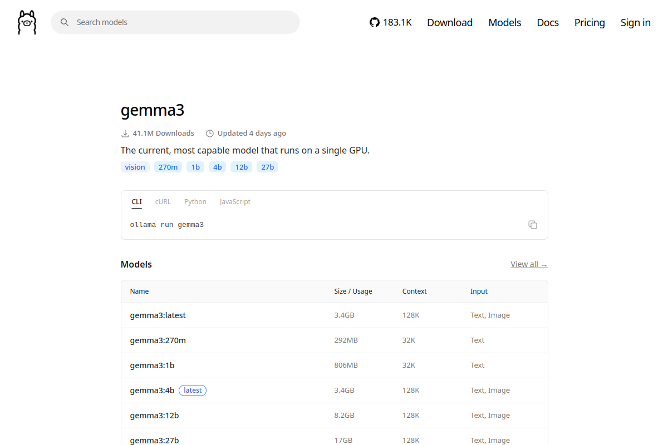Select the vision tag

(135, 167)
